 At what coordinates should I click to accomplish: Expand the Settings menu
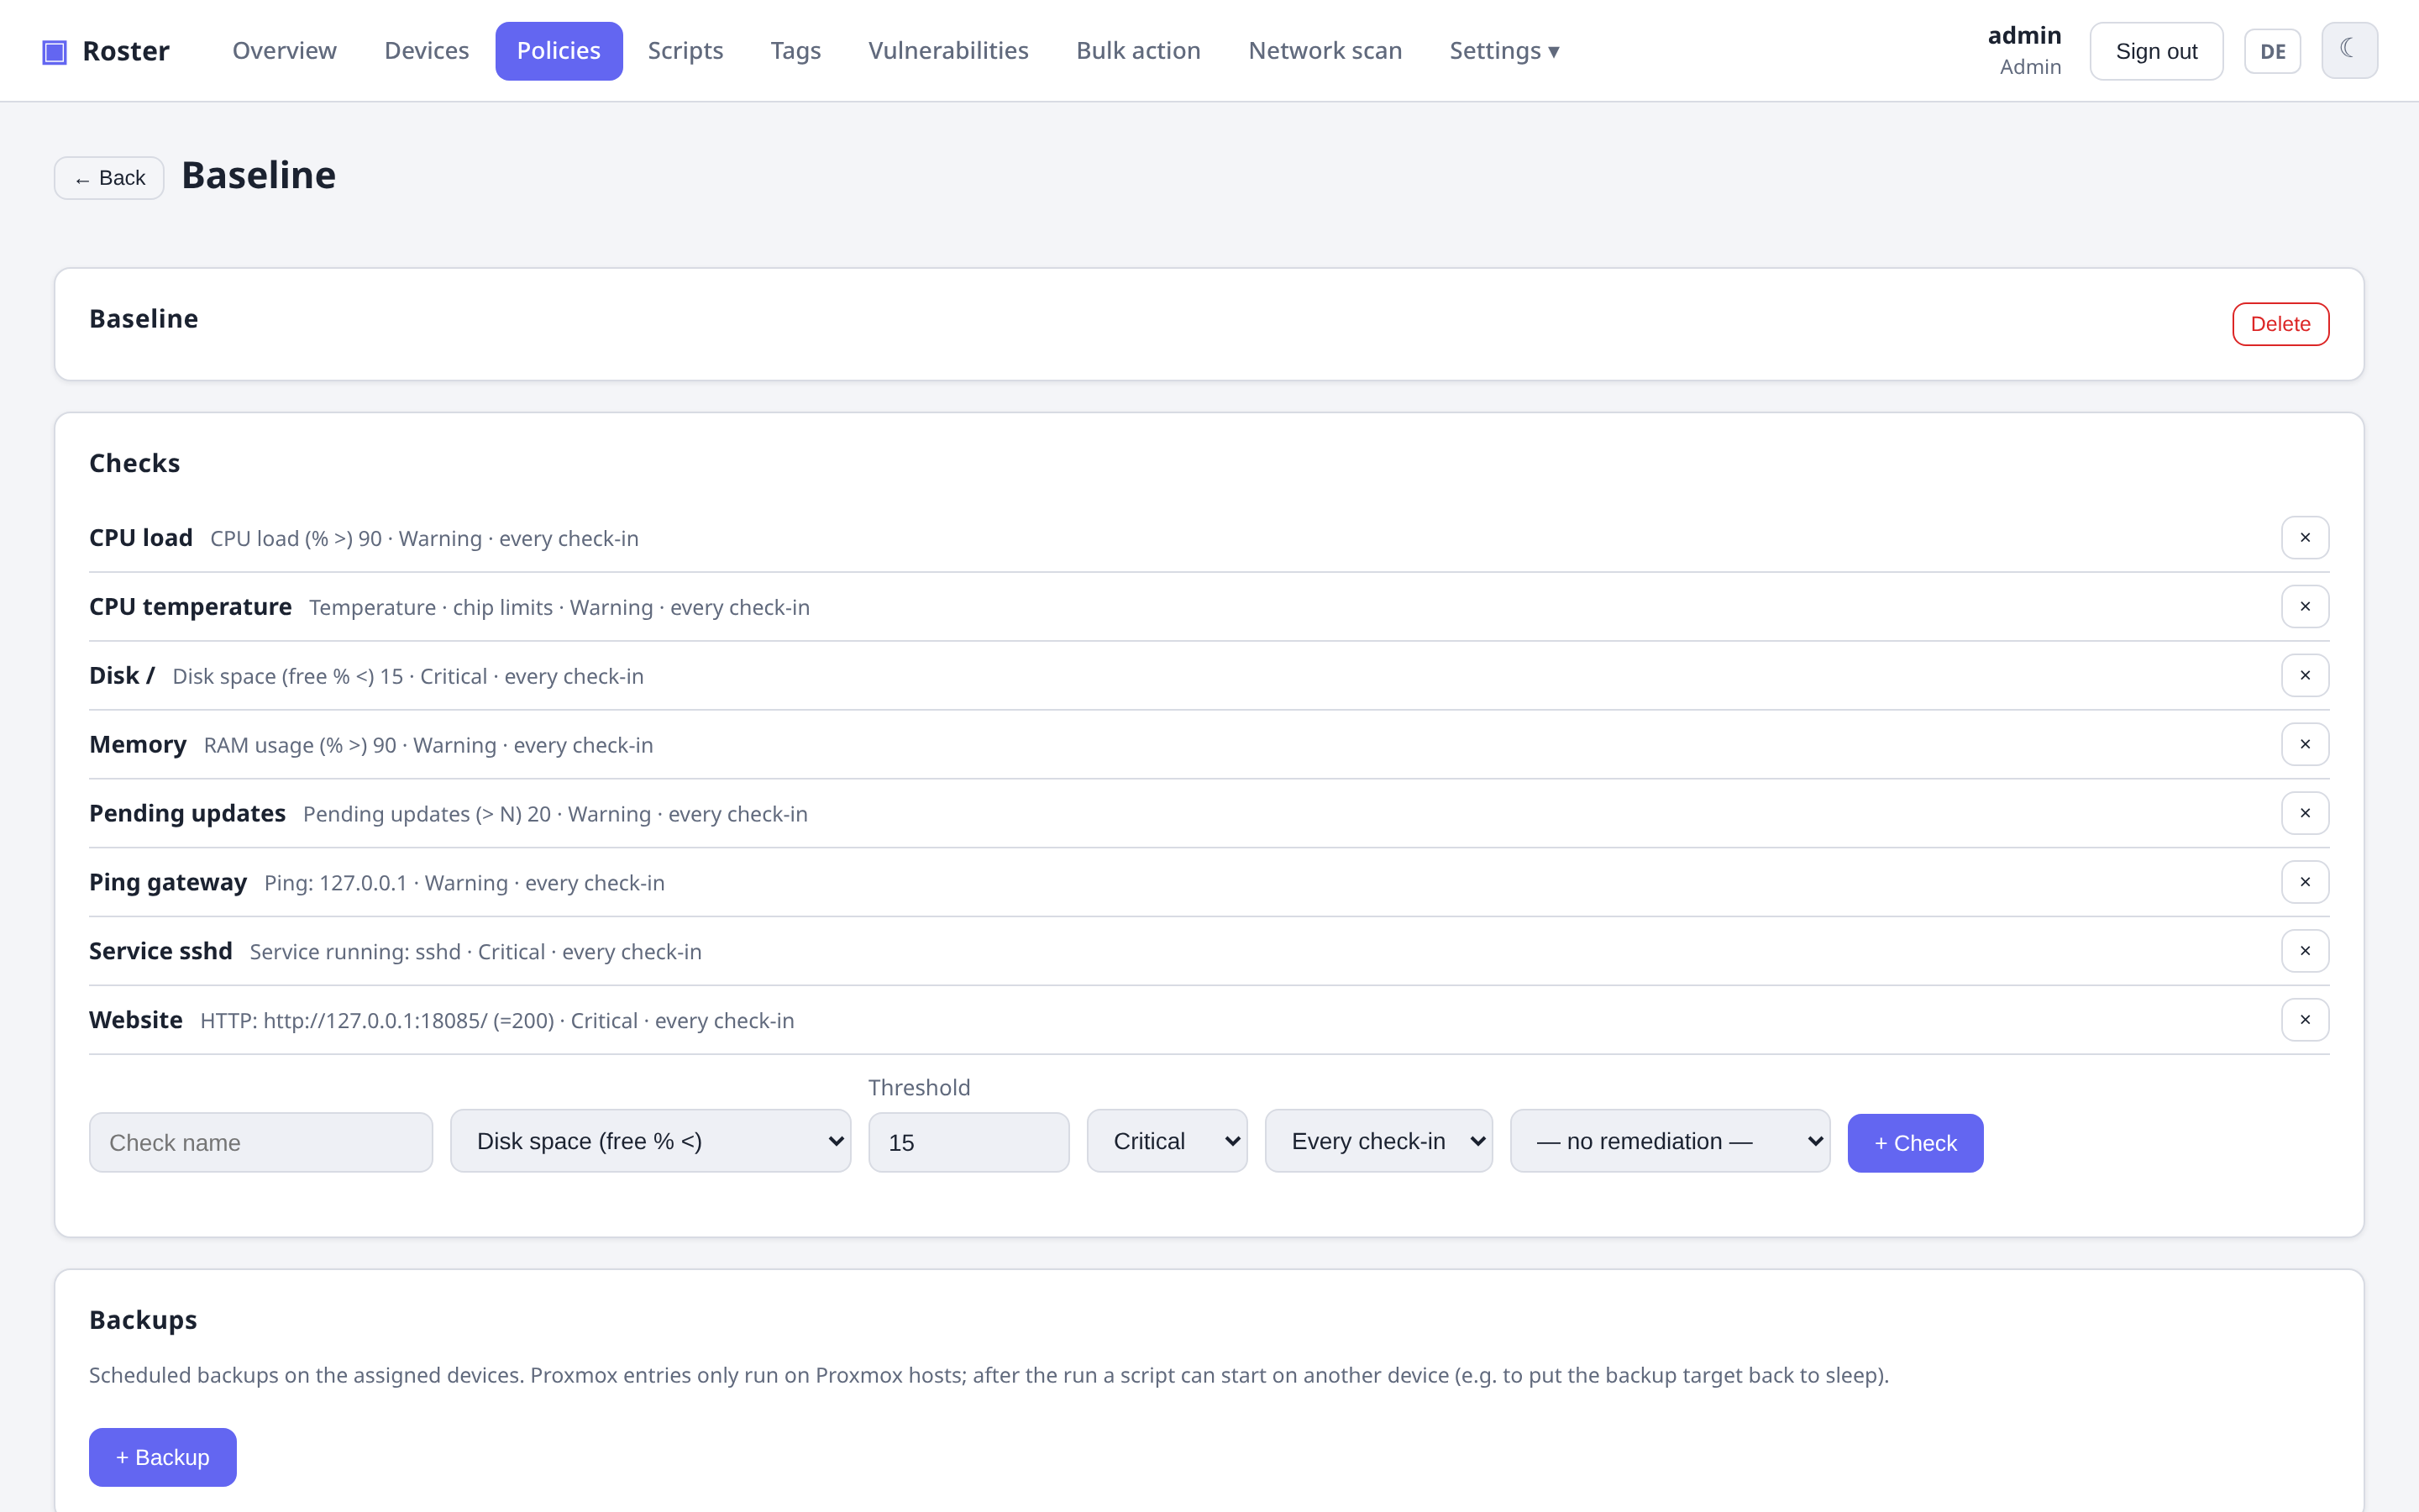1504,51
